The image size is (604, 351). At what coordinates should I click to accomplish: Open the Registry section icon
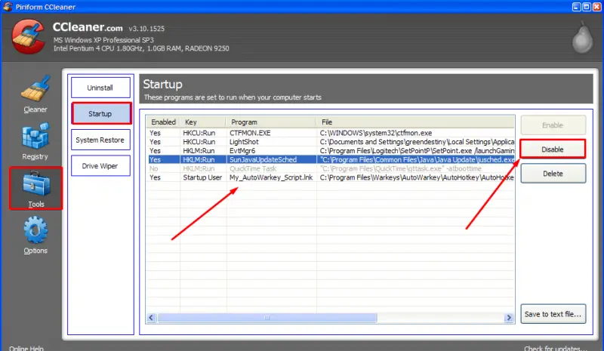pos(35,136)
